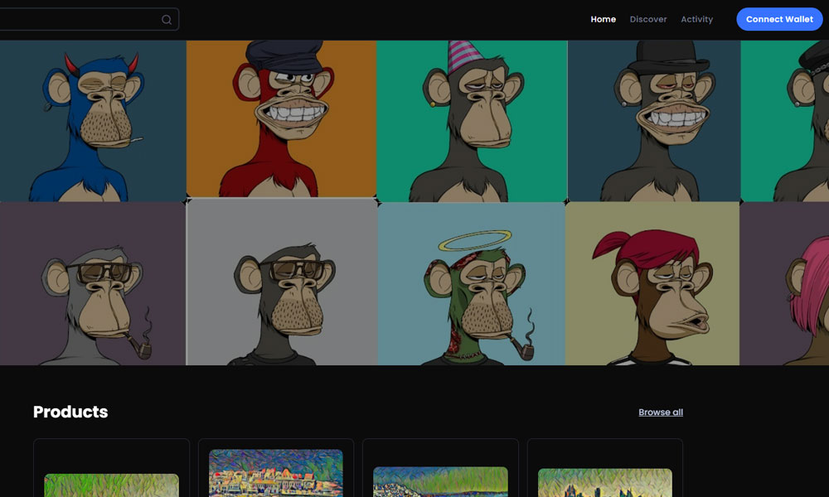Select the blue ape with devil horns
The height and width of the screenshot is (497, 829).
click(93, 121)
